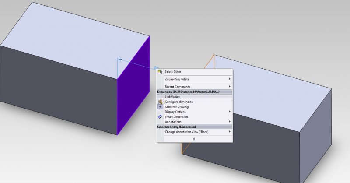Toggle Mark For Drawing checkmark
The width and height of the screenshot is (350, 183).
point(160,107)
